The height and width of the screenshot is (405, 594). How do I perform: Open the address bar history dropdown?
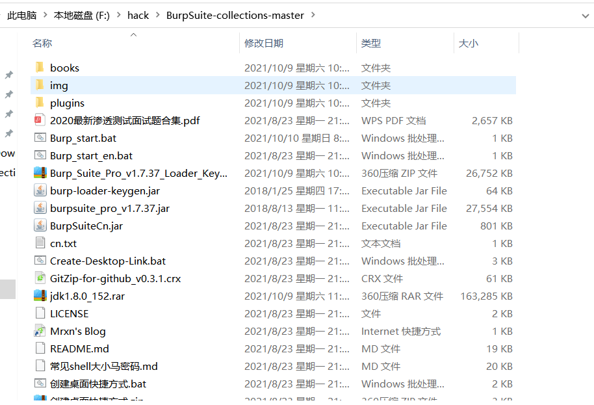(x=586, y=16)
